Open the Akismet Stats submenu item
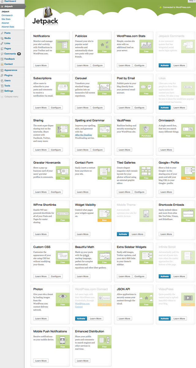 point(8,27)
